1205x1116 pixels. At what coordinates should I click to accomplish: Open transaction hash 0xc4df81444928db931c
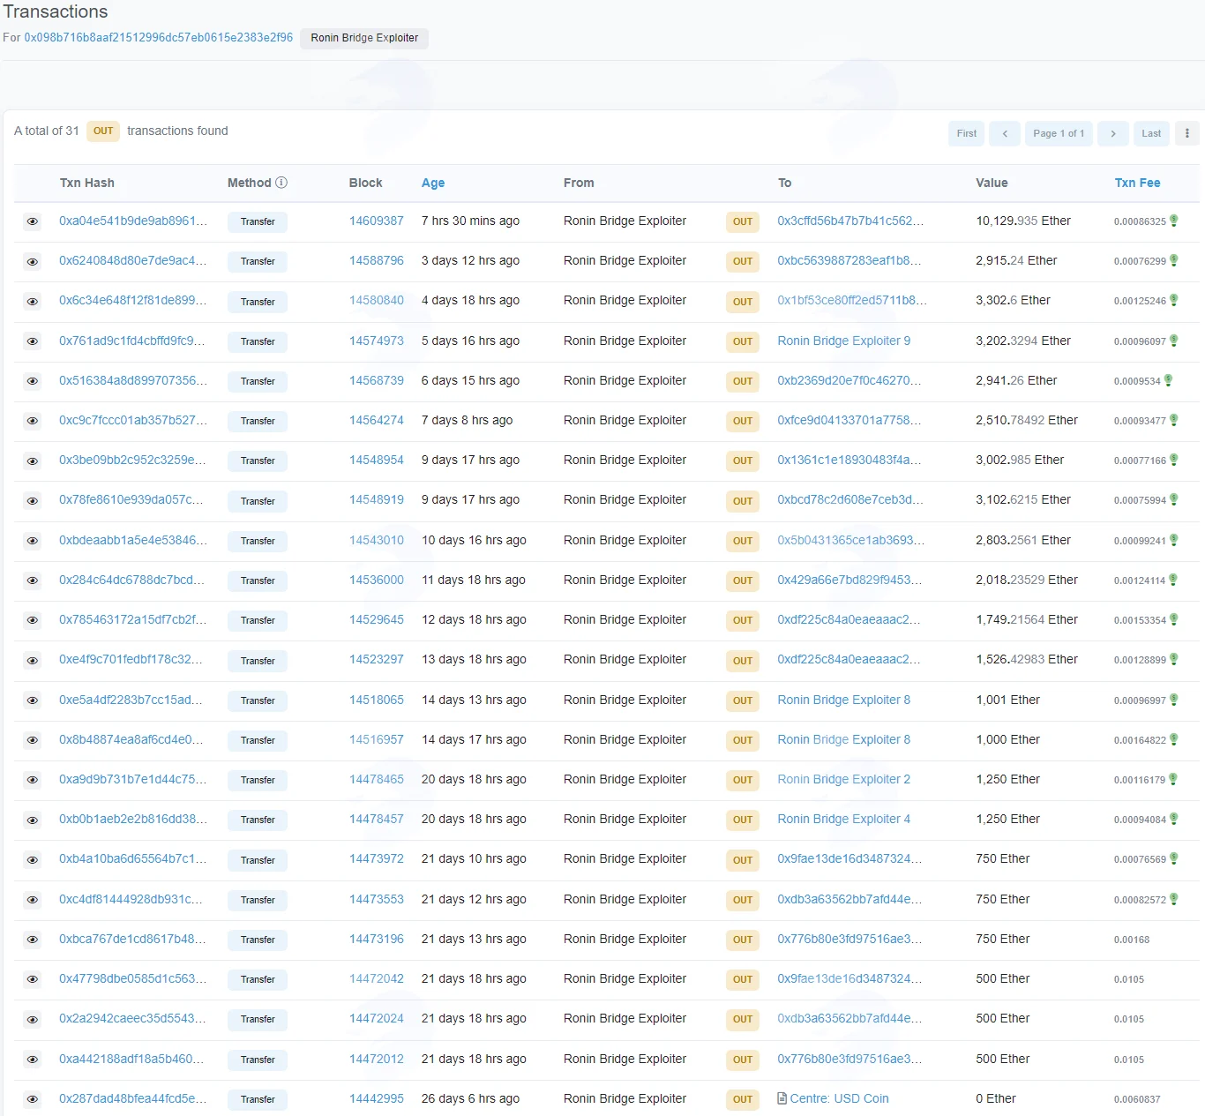click(131, 899)
